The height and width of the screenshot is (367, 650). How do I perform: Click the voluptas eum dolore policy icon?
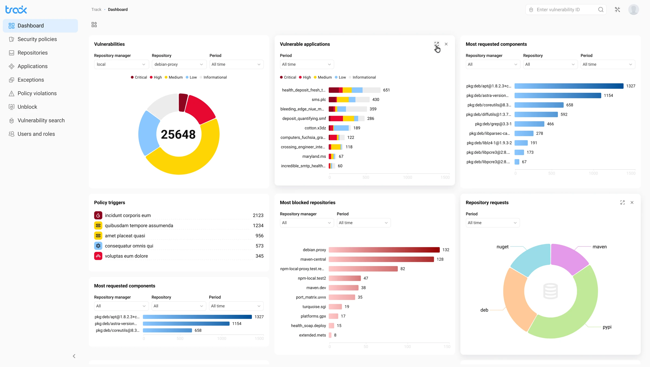[98, 256]
